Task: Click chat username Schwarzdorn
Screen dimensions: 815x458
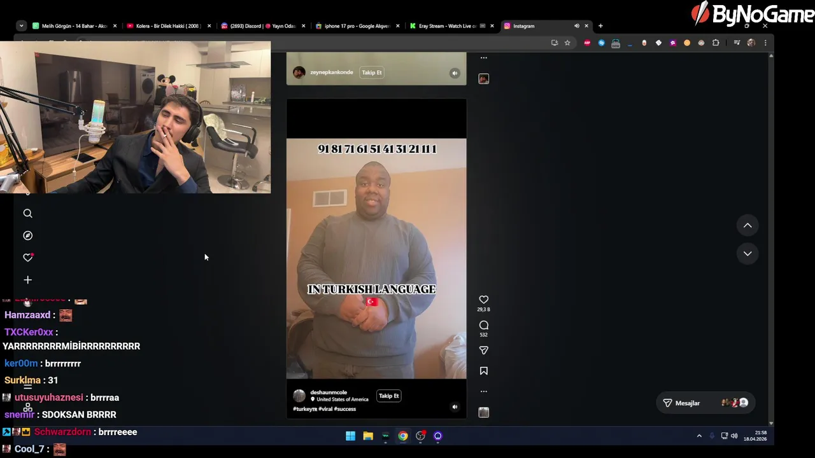Action: (x=62, y=432)
